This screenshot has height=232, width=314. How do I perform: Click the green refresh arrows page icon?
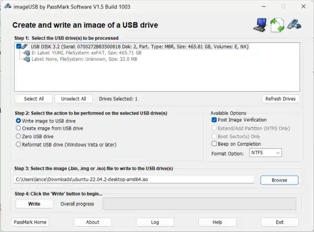(277, 25)
